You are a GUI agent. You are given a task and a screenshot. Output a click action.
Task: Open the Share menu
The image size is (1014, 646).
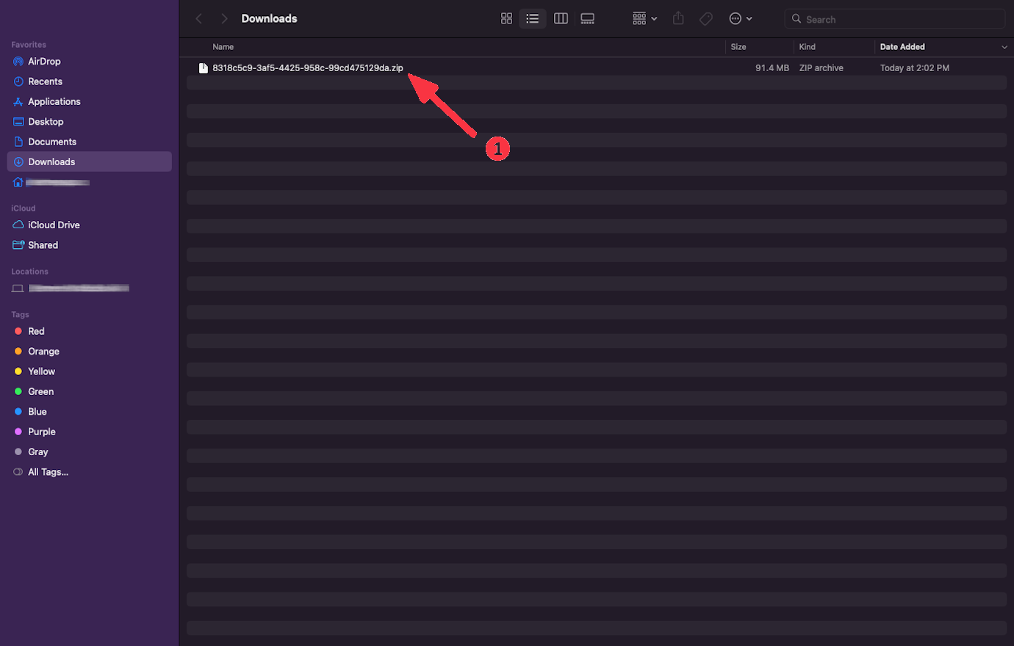(677, 18)
